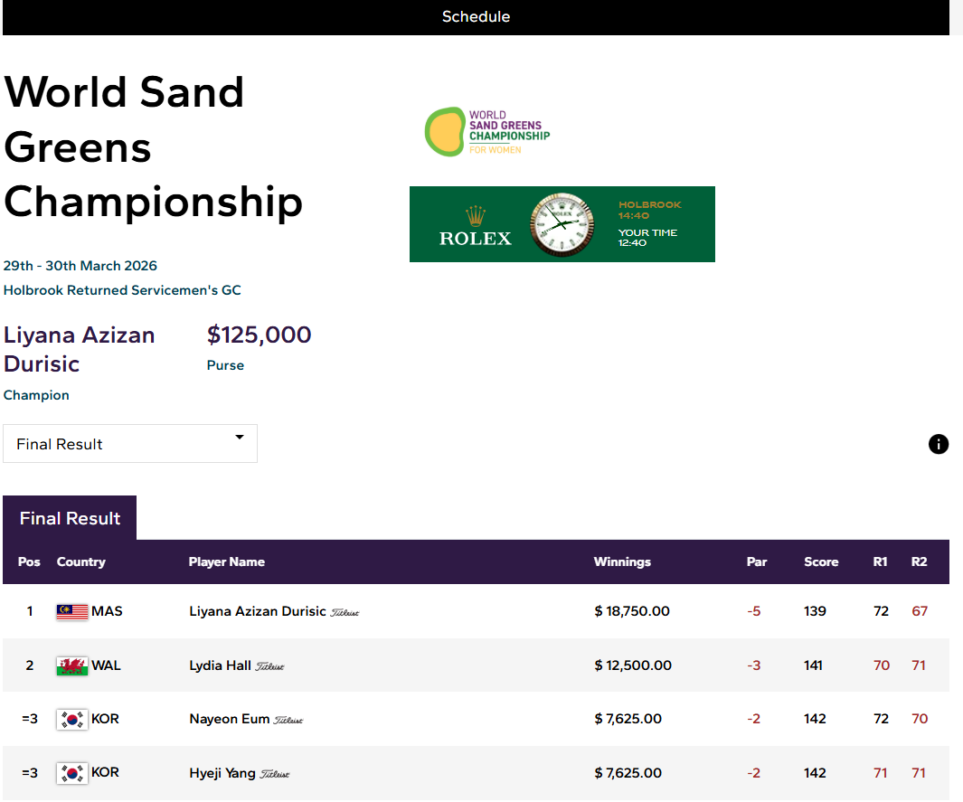Click the champion name Liyana Azizan Durisic heading
This screenshot has width=963, height=802.
[80, 349]
